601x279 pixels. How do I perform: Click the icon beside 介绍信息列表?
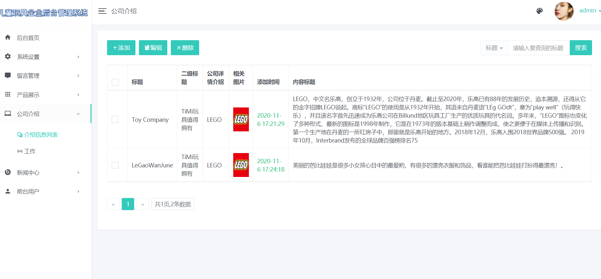tap(20, 135)
